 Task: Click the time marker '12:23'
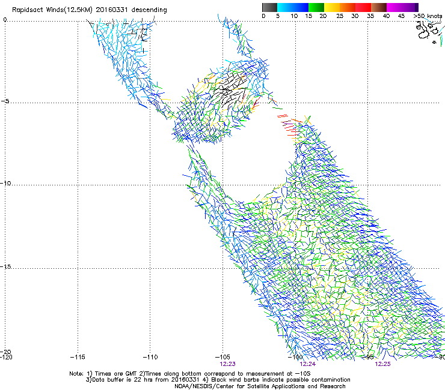click(x=227, y=364)
